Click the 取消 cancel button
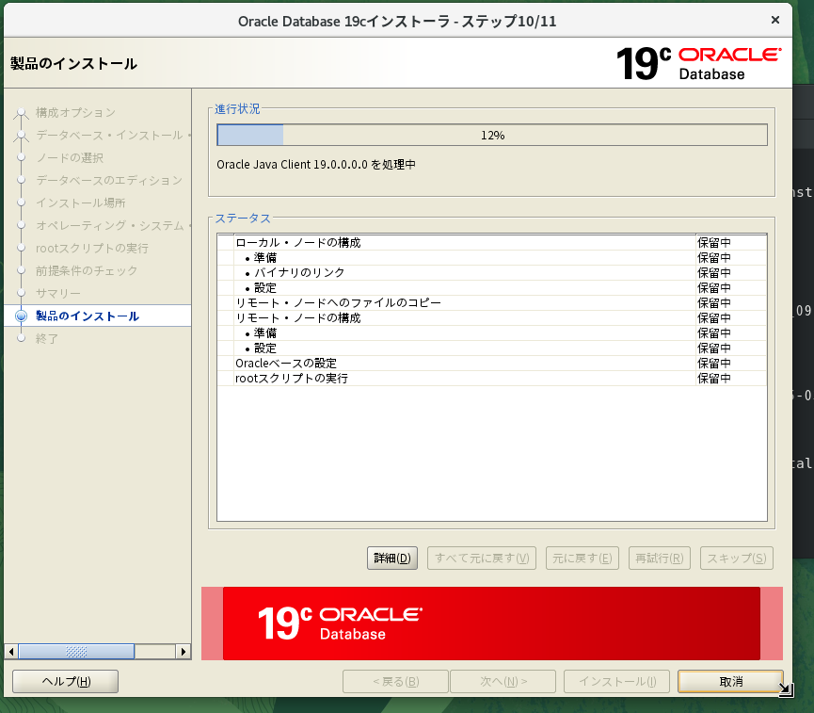Image resolution: width=814 pixels, height=713 pixels. [x=730, y=681]
